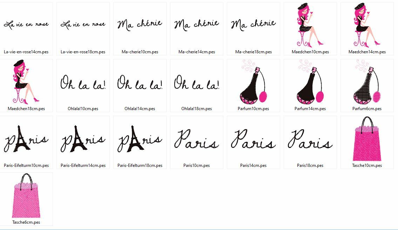Select the Parfum10cm.pes perfume bottle

pos(254,82)
